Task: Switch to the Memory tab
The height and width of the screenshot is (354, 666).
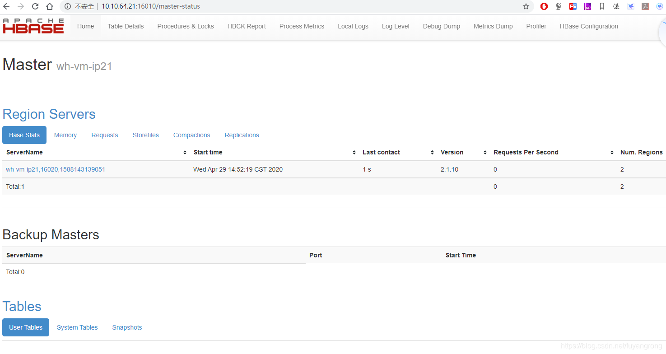Action: click(65, 135)
